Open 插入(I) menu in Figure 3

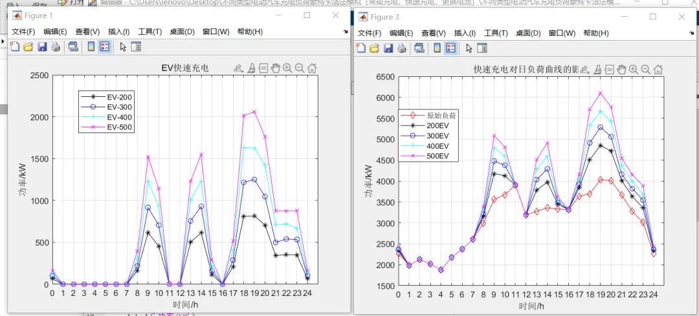point(465,34)
